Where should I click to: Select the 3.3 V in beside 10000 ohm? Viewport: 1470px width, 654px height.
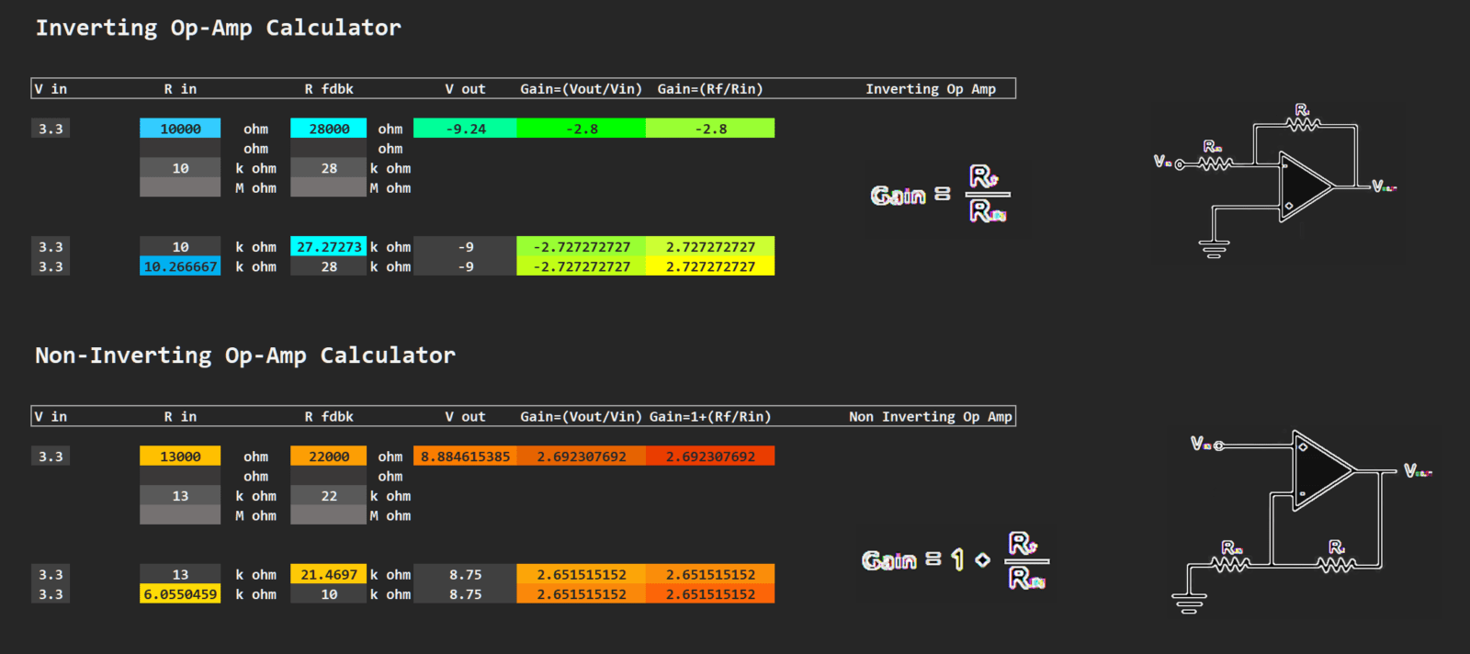(x=51, y=129)
